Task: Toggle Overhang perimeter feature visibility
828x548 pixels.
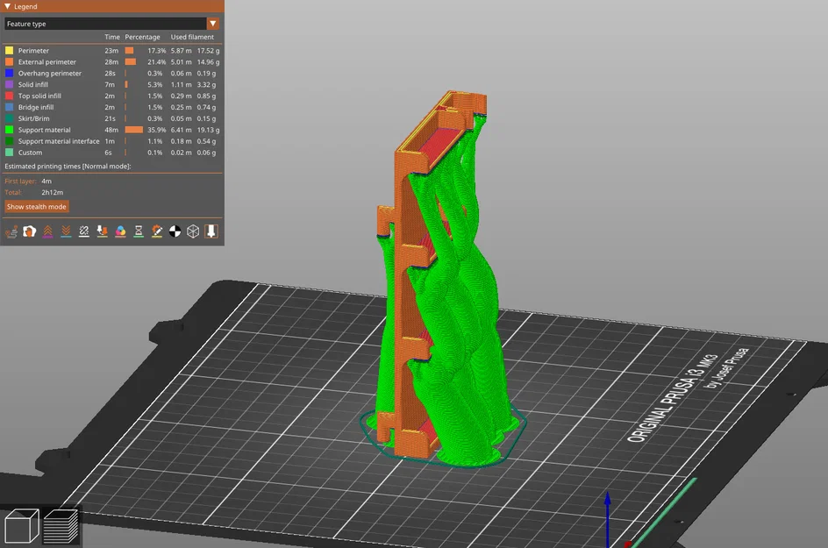Action: pos(112,74)
